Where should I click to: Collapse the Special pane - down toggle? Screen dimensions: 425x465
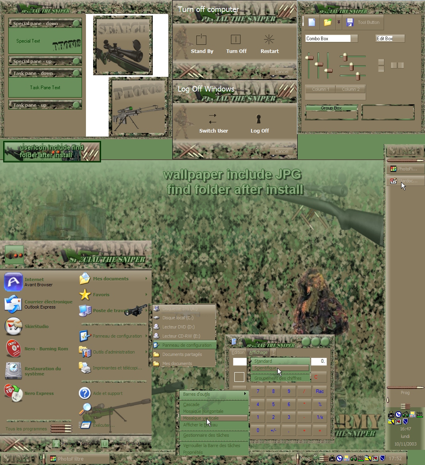click(76, 23)
